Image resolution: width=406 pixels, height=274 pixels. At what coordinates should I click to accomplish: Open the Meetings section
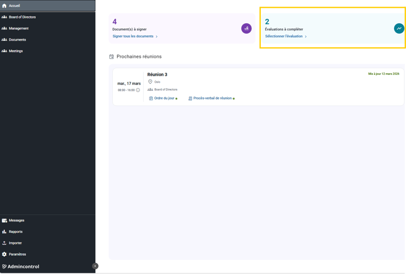(x=16, y=51)
